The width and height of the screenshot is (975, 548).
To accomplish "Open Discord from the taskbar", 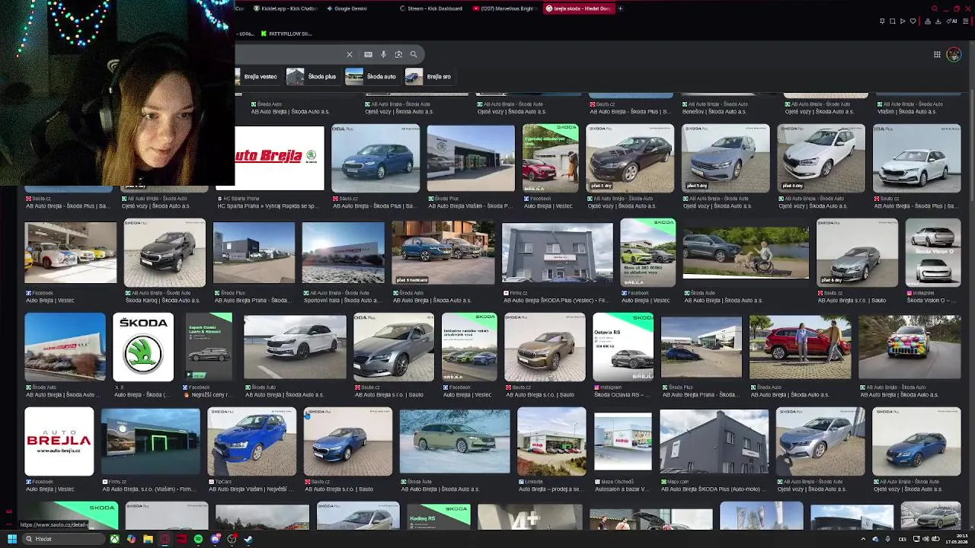I will (x=215, y=539).
